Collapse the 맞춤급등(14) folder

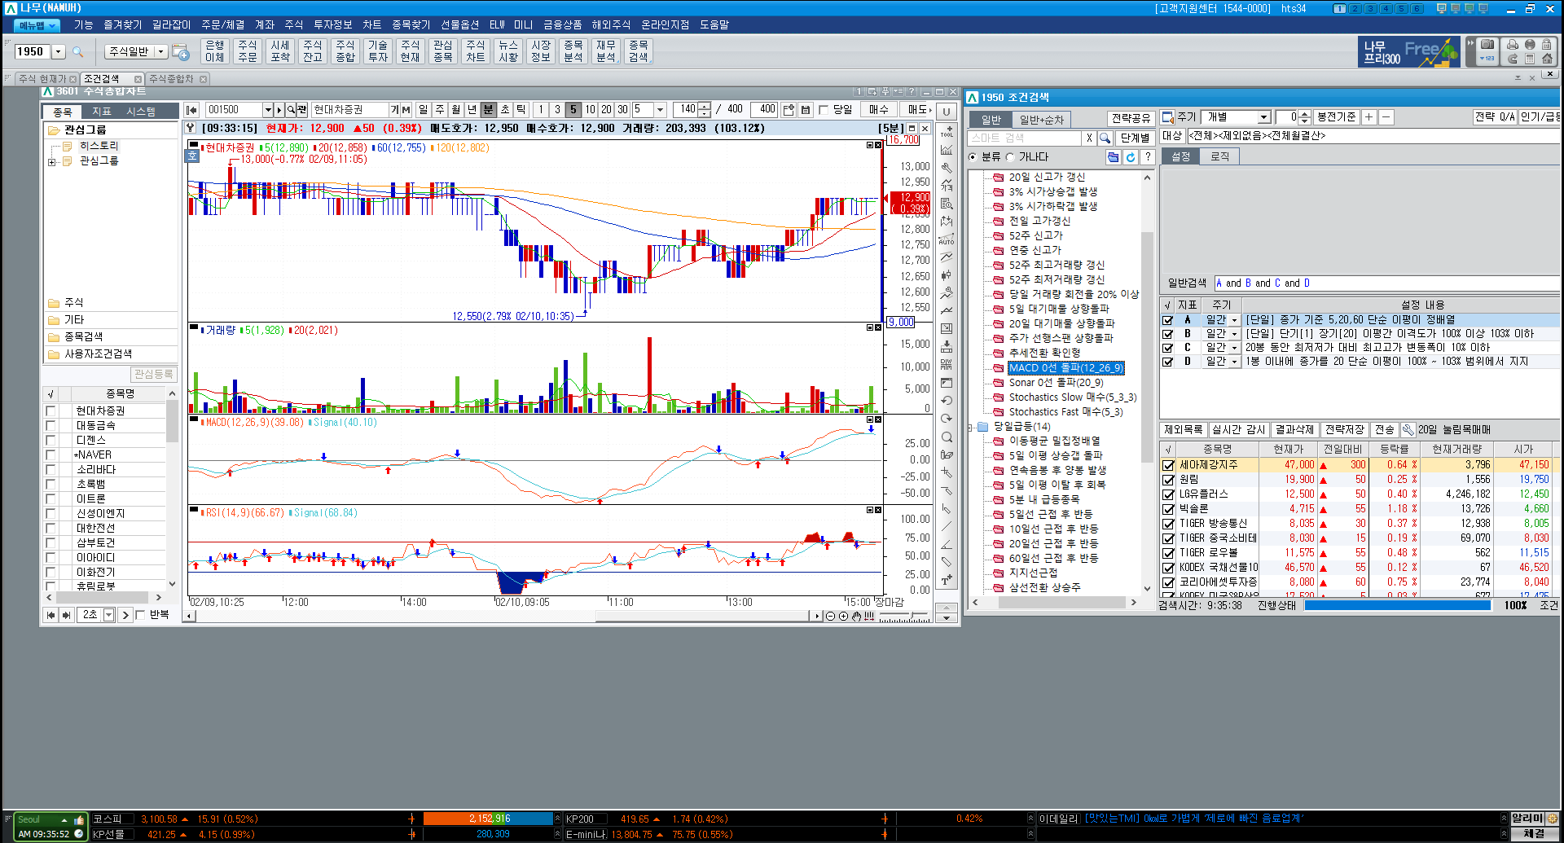coord(971,427)
